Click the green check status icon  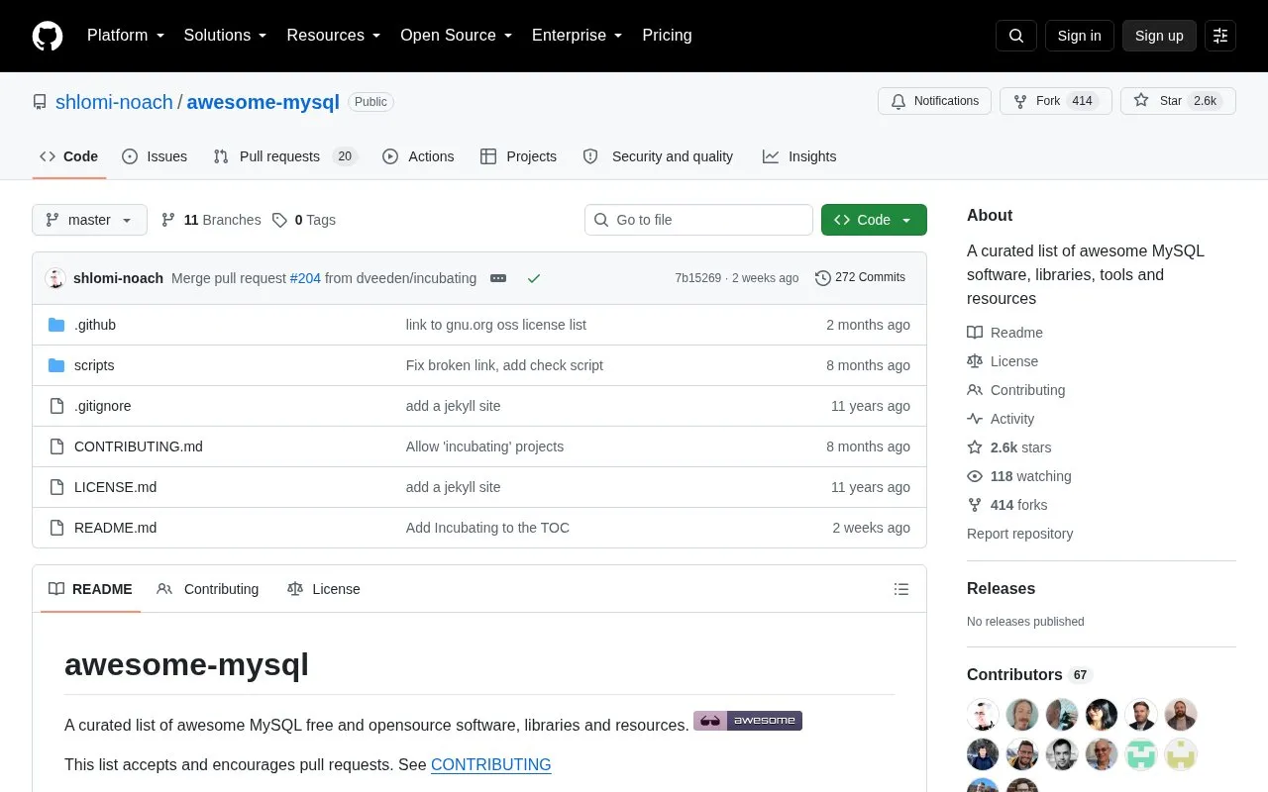[534, 278]
